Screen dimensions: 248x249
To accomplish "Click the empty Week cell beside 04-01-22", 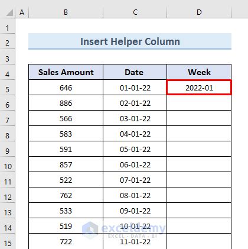I will click(x=199, y=134).
